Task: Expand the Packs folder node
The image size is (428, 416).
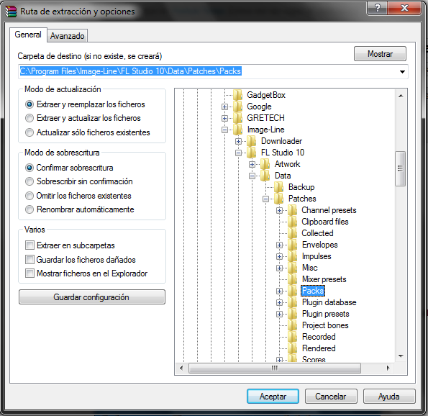Action: tap(279, 291)
